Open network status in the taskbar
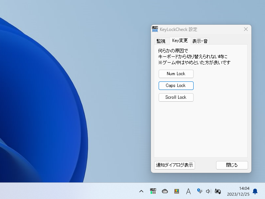265x199 pixels. click(200, 191)
